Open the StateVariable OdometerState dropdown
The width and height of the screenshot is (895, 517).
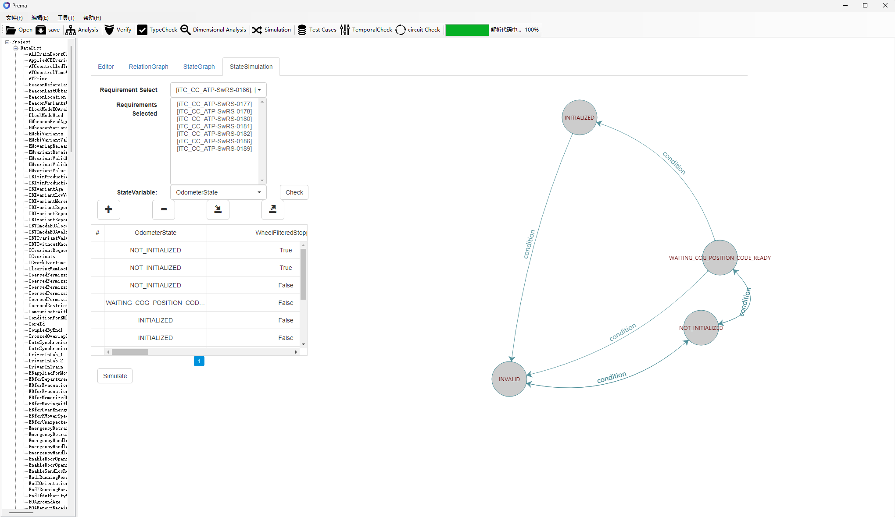coord(218,192)
